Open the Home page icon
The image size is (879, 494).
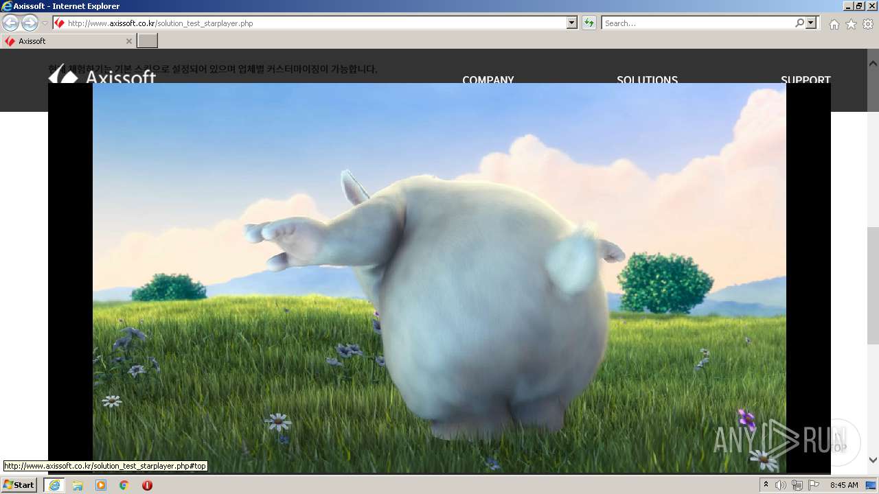point(834,24)
